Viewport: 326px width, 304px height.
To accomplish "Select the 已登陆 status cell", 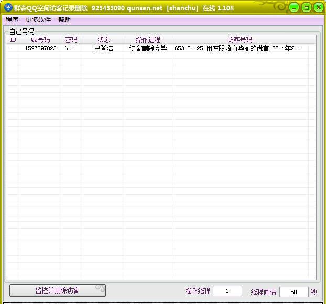I will pyautogui.click(x=104, y=48).
